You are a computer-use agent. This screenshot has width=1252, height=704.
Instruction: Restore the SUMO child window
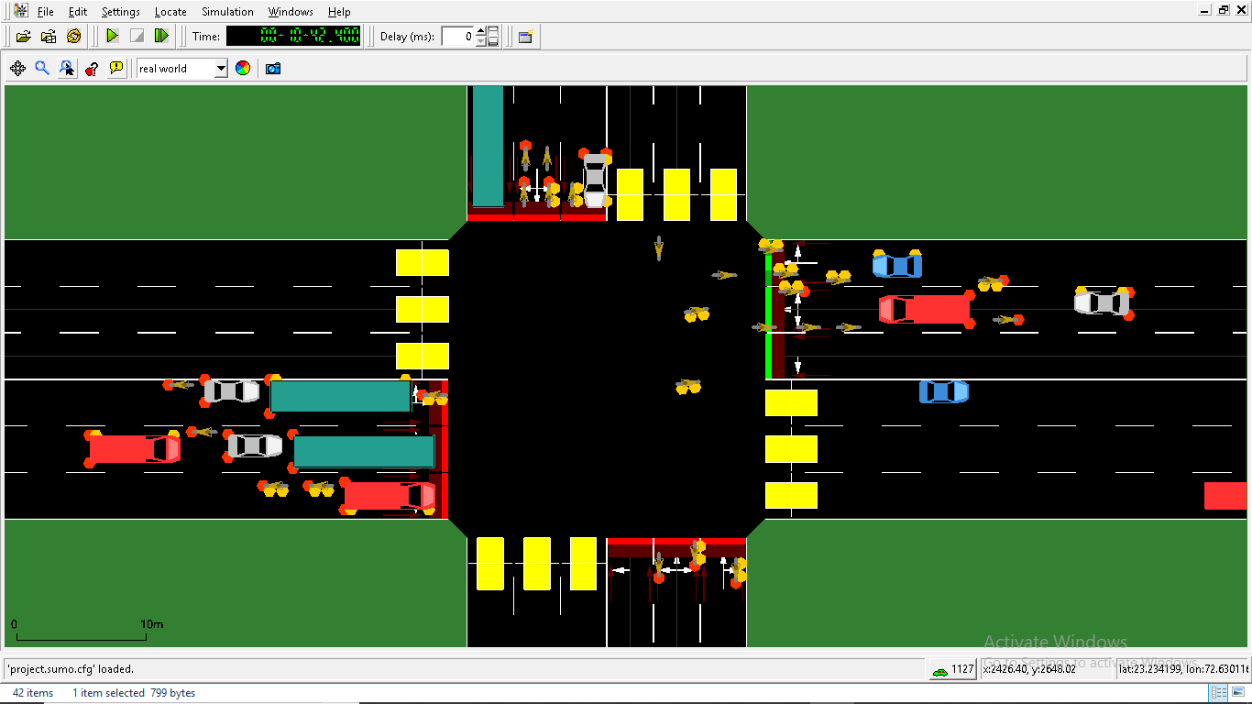pyautogui.click(x=1223, y=10)
